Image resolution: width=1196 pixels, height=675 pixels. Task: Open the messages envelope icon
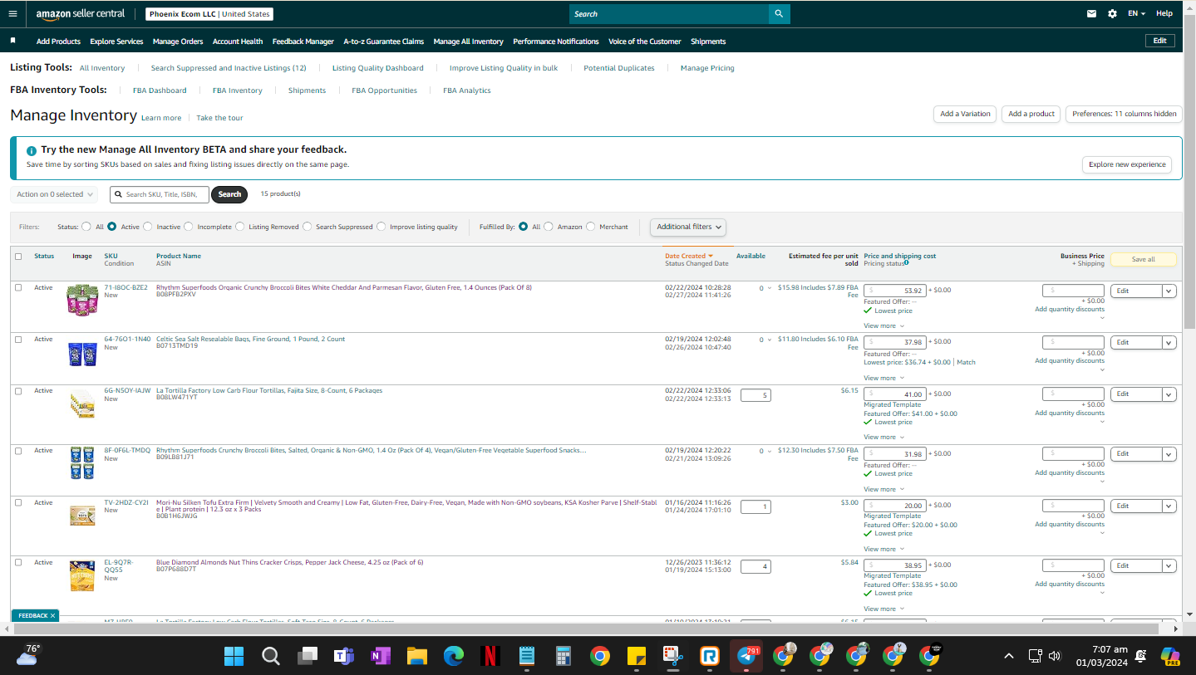click(x=1091, y=14)
